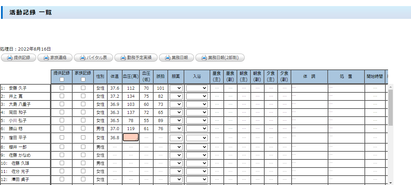Click the printer icon for 勤務予定実績
411x185 pixels.
pyautogui.click(x=123, y=58)
